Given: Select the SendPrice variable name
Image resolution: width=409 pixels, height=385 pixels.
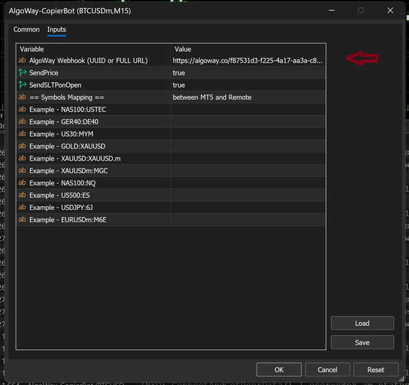Looking at the screenshot, I should pyautogui.click(x=43, y=73).
